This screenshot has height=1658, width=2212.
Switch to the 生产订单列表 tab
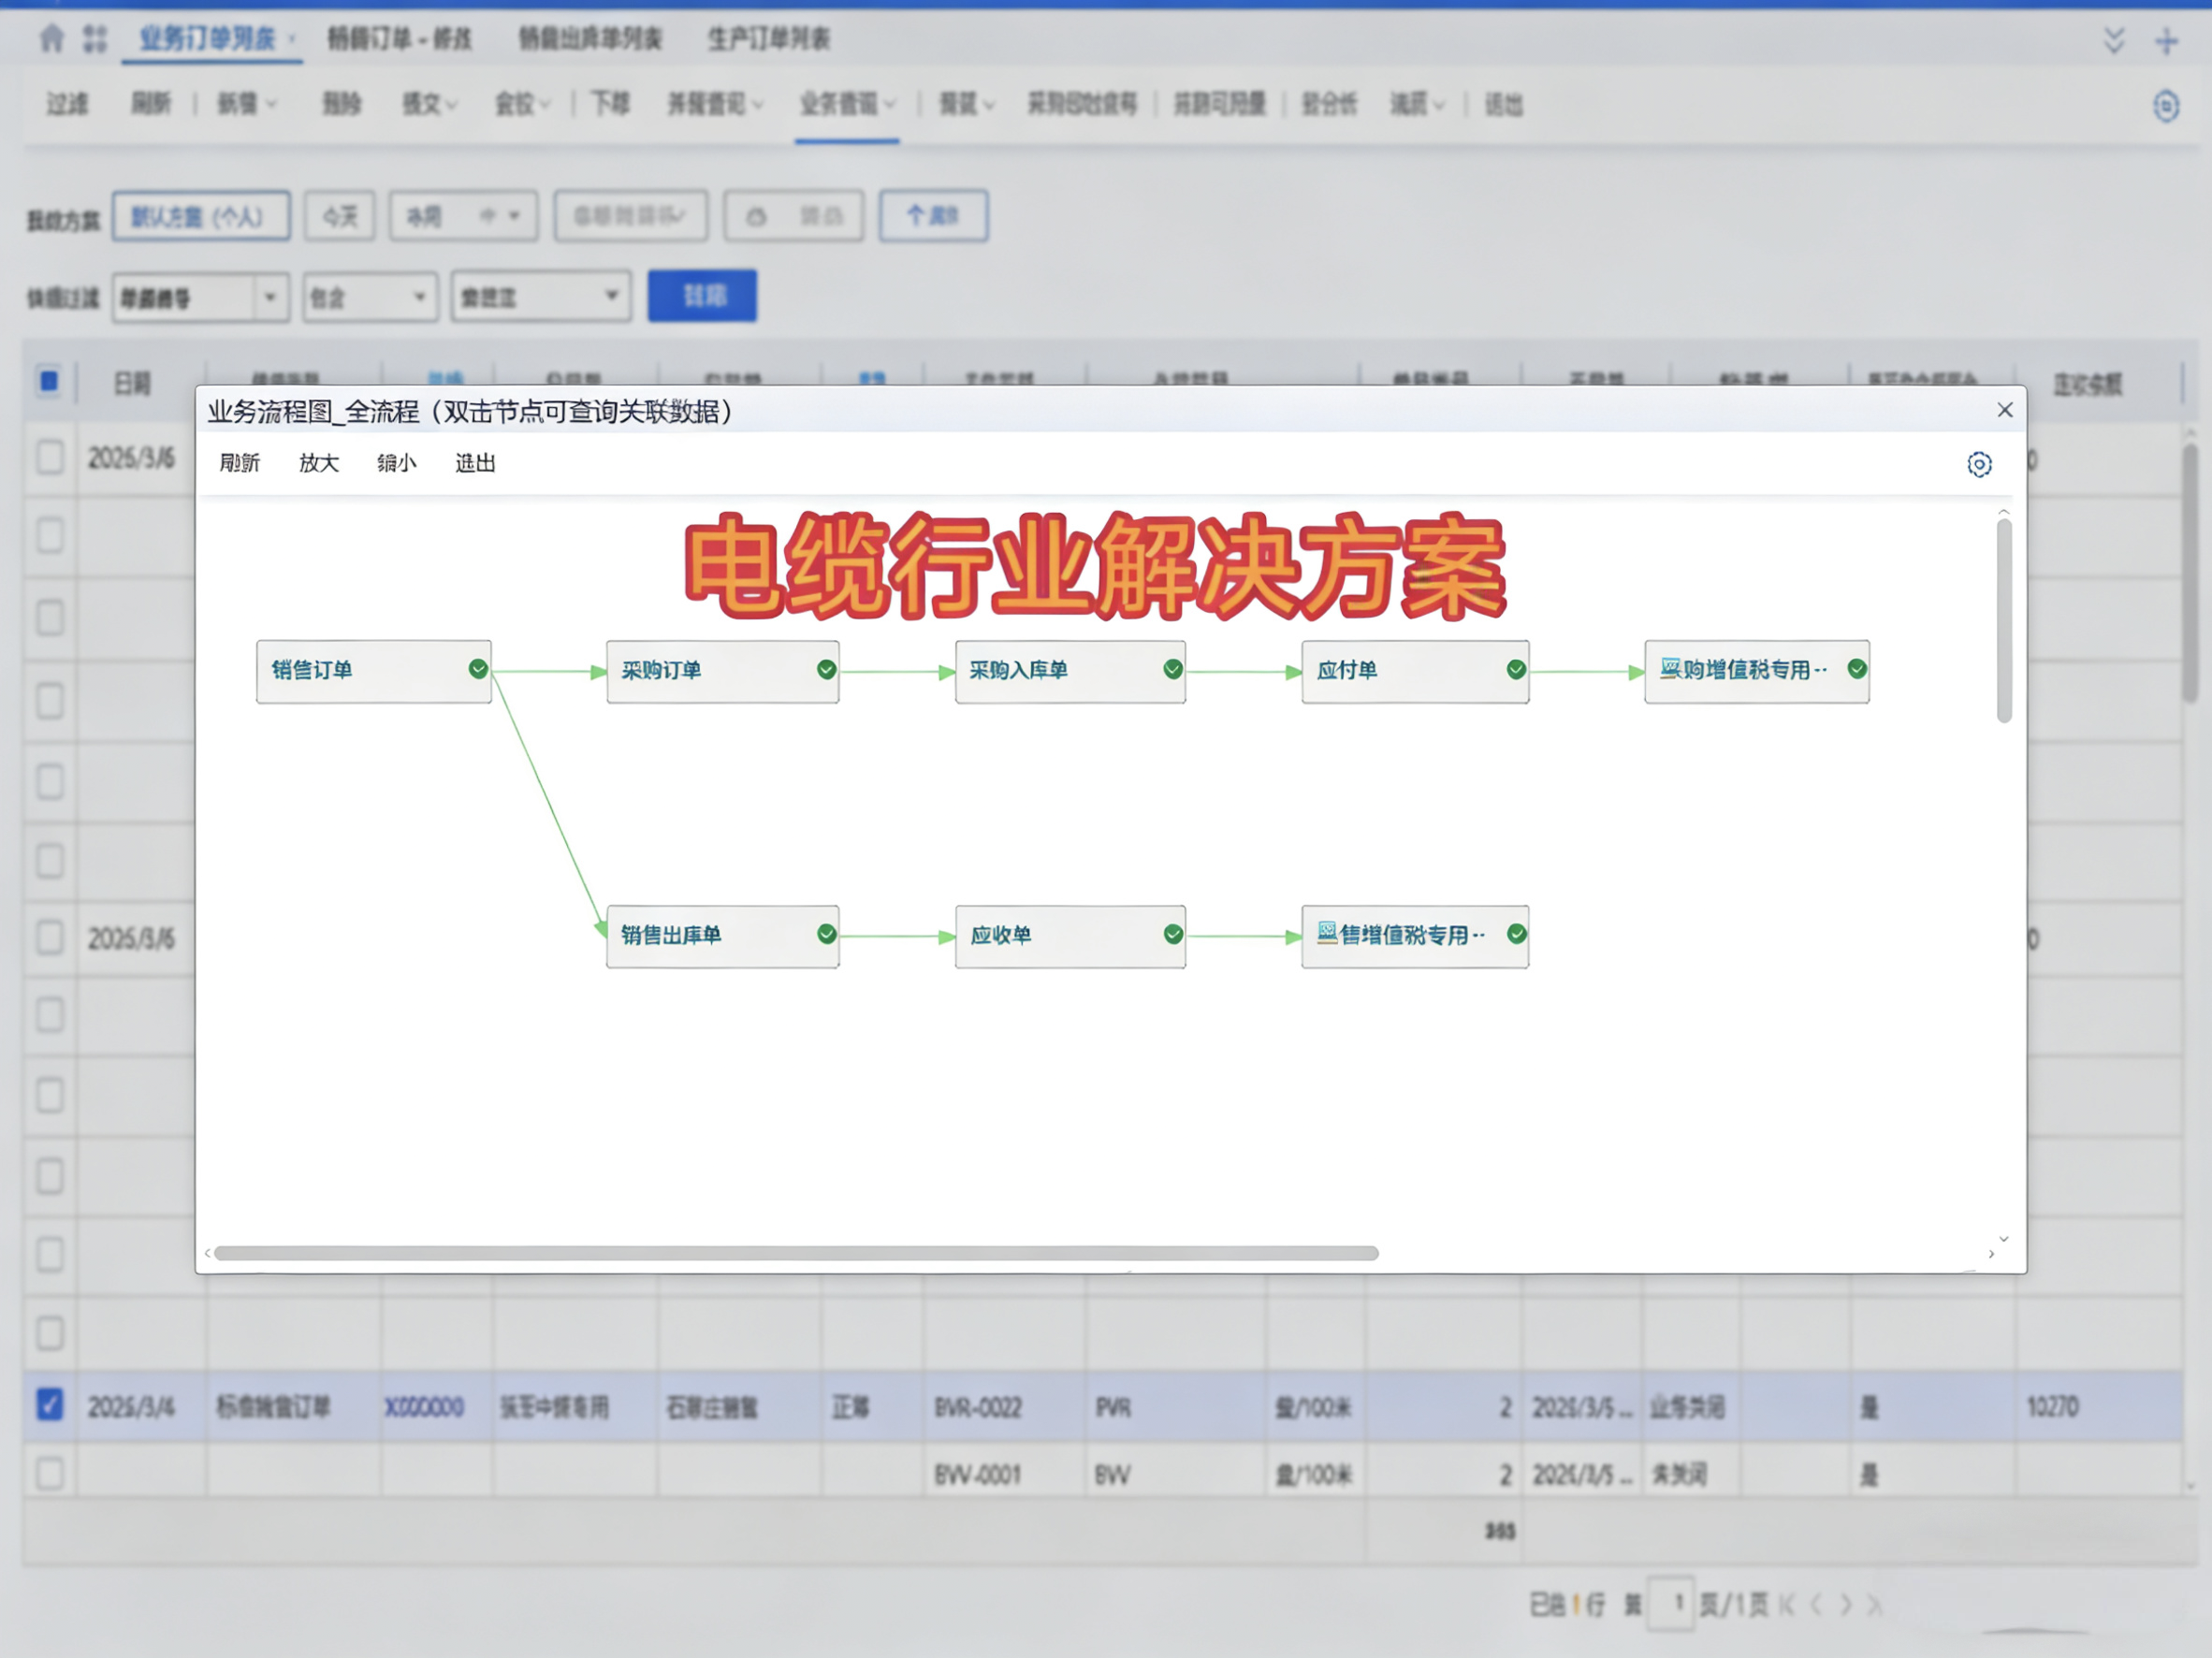pyautogui.click(x=768, y=39)
